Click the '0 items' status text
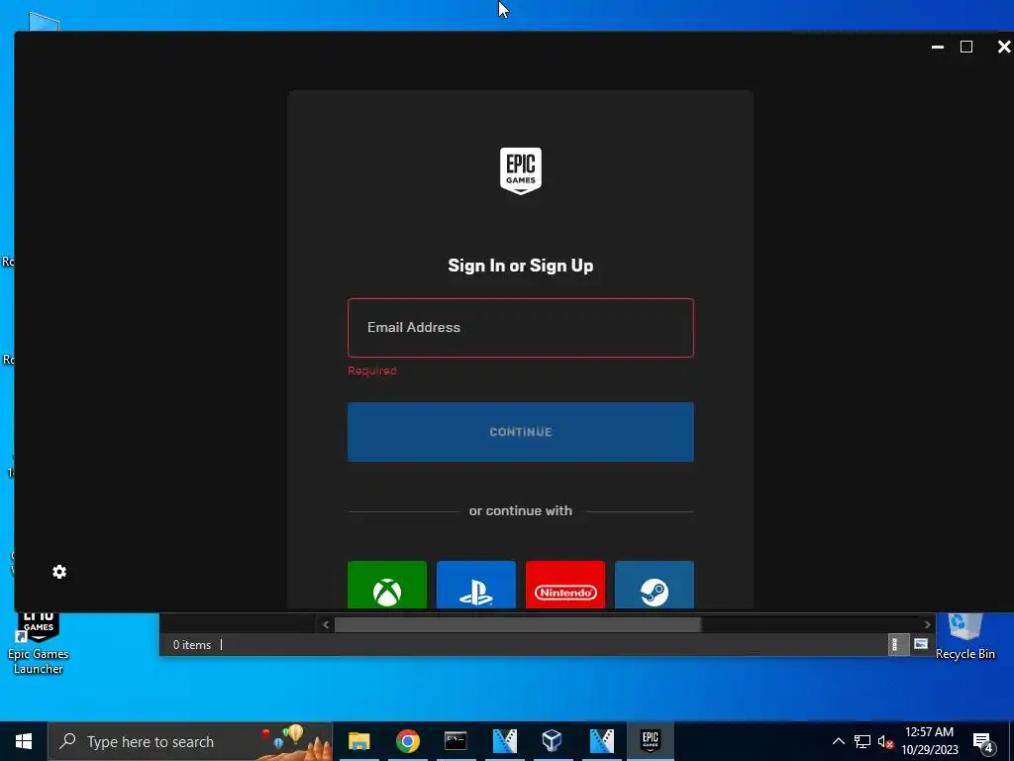 192,644
